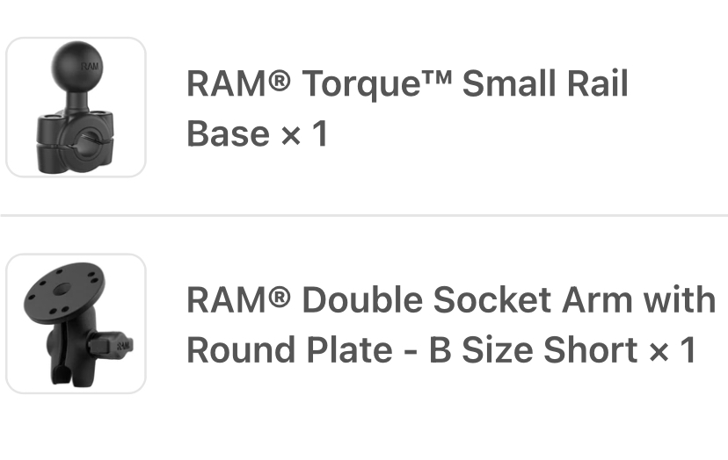Click the word 'Base' on the first item's second line
The width and height of the screenshot is (728, 460).
(x=228, y=134)
